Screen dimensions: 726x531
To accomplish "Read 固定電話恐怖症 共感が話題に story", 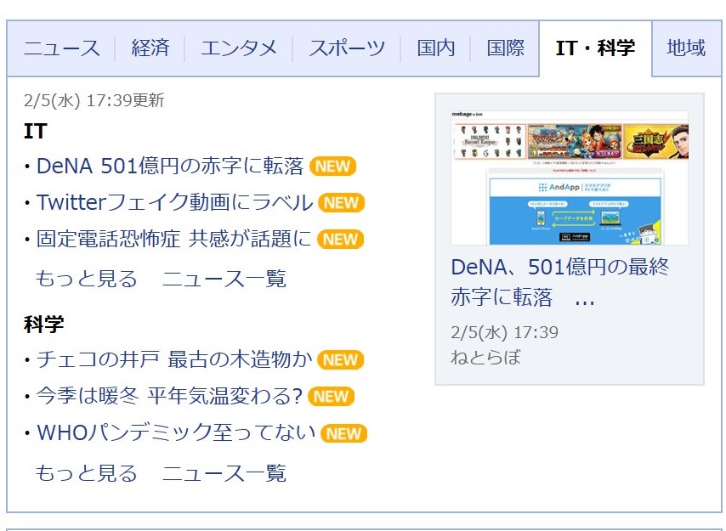I will coord(173,239).
